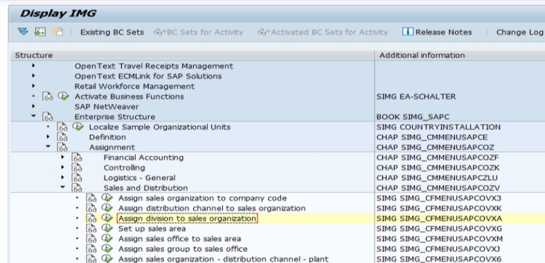The height and width of the screenshot is (263, 545).
Task: Click SIMG SIMG_CFMENUSAPCOVXK cell
Action: click(x=439, y=208)
